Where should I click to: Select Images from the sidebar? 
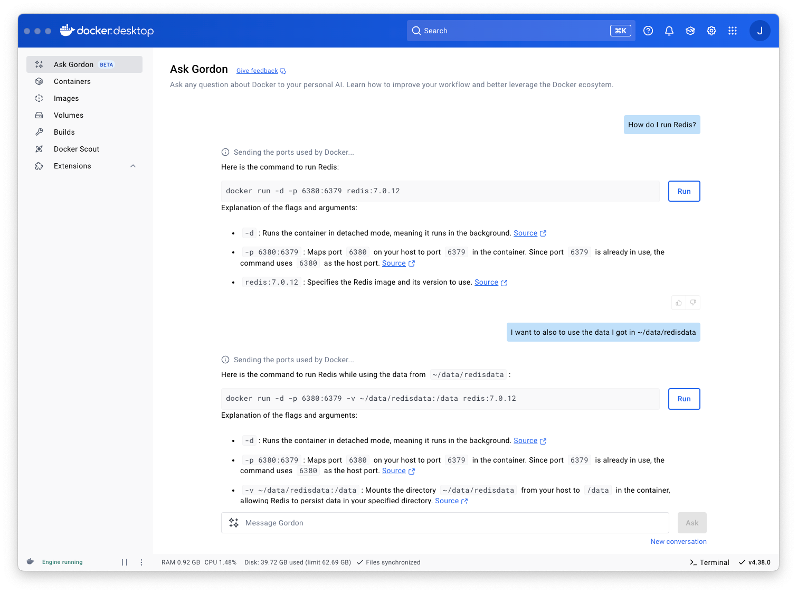66,98
